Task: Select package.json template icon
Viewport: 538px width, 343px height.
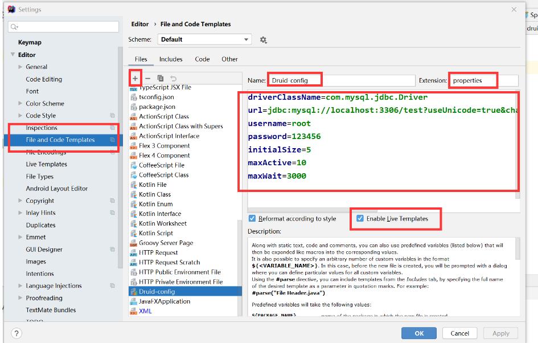Action: point(134,107)
